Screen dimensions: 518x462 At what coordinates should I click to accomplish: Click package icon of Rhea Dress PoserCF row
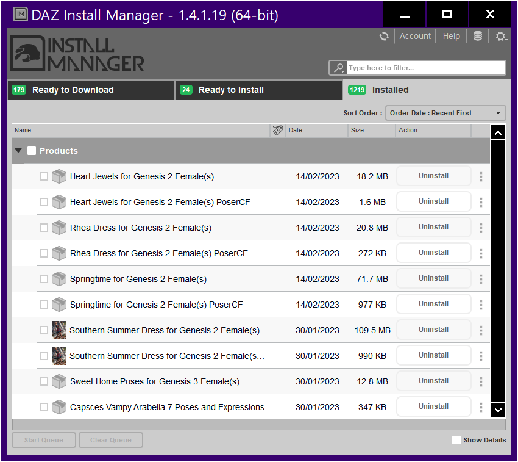[x=59, y=253]
